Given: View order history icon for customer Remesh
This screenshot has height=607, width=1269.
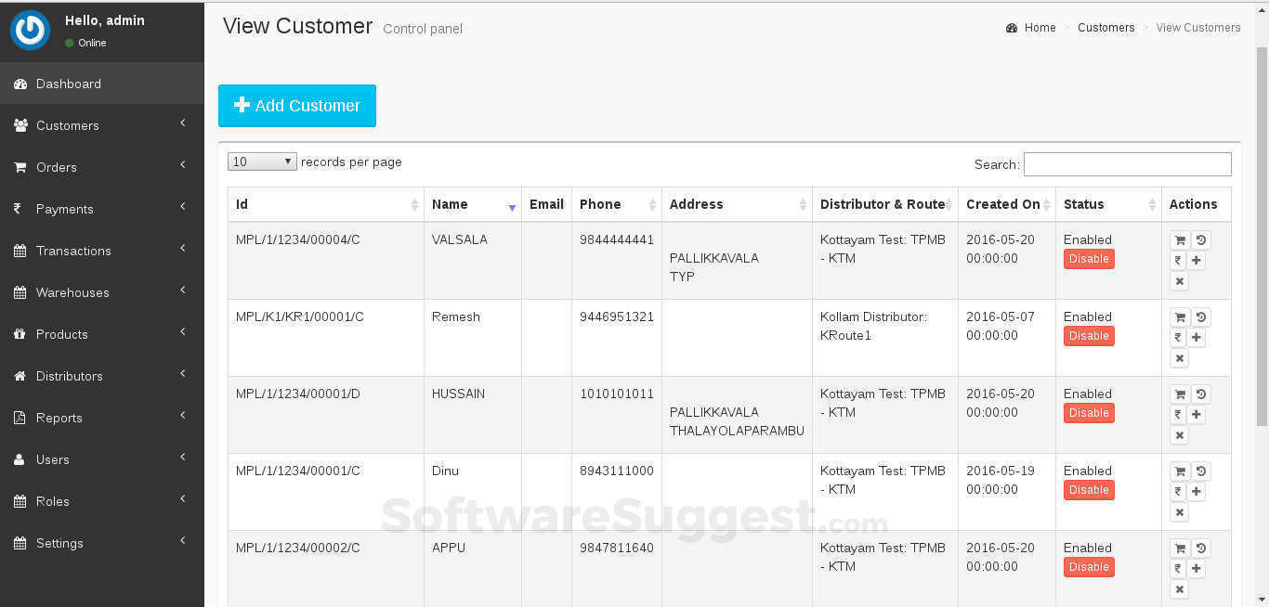Looking at the screenshot, I should pyautogui.click(x=1201, y=316).
